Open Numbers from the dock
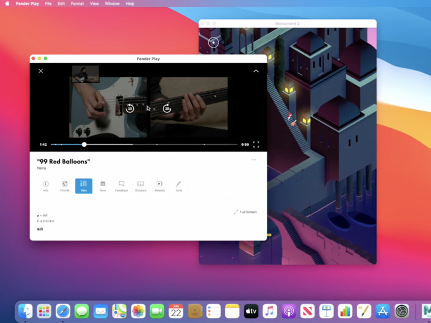The image size is (431, 323). tap(345, 311)
